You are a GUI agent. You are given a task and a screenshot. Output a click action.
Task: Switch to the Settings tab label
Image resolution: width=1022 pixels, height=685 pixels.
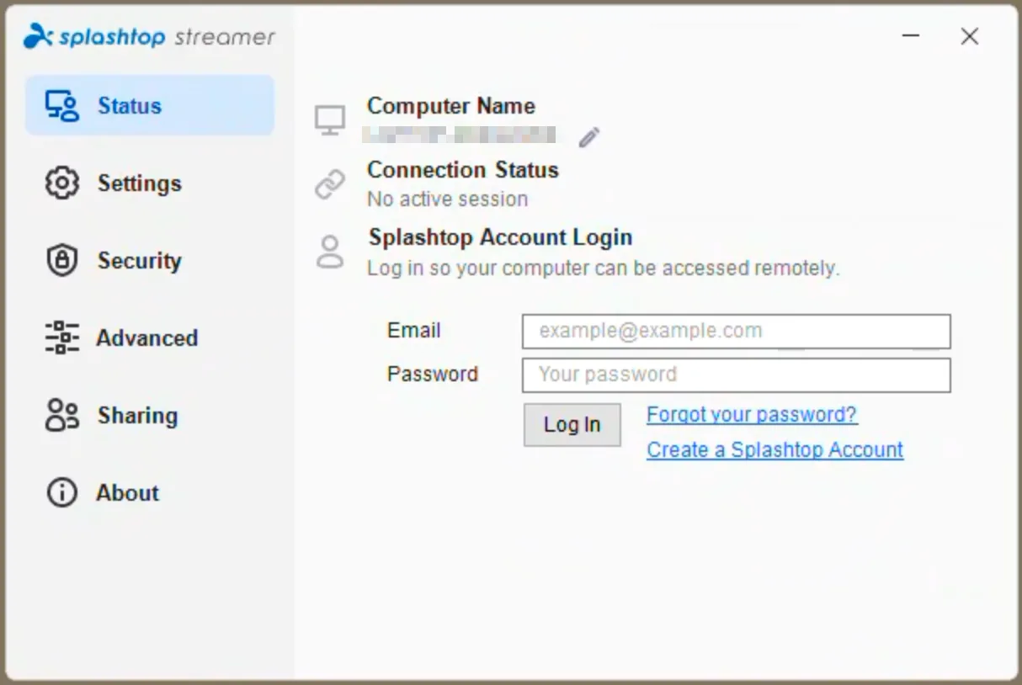click(139, 183)
